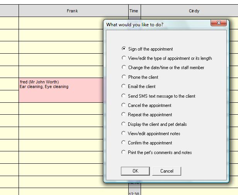Choose the Repeat the appointment option
The image size is (238, 195).
pos(124,115)
